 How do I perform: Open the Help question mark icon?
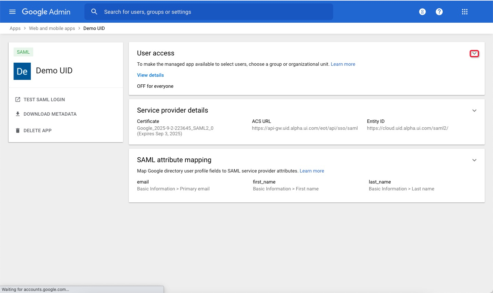pos(439,12)
